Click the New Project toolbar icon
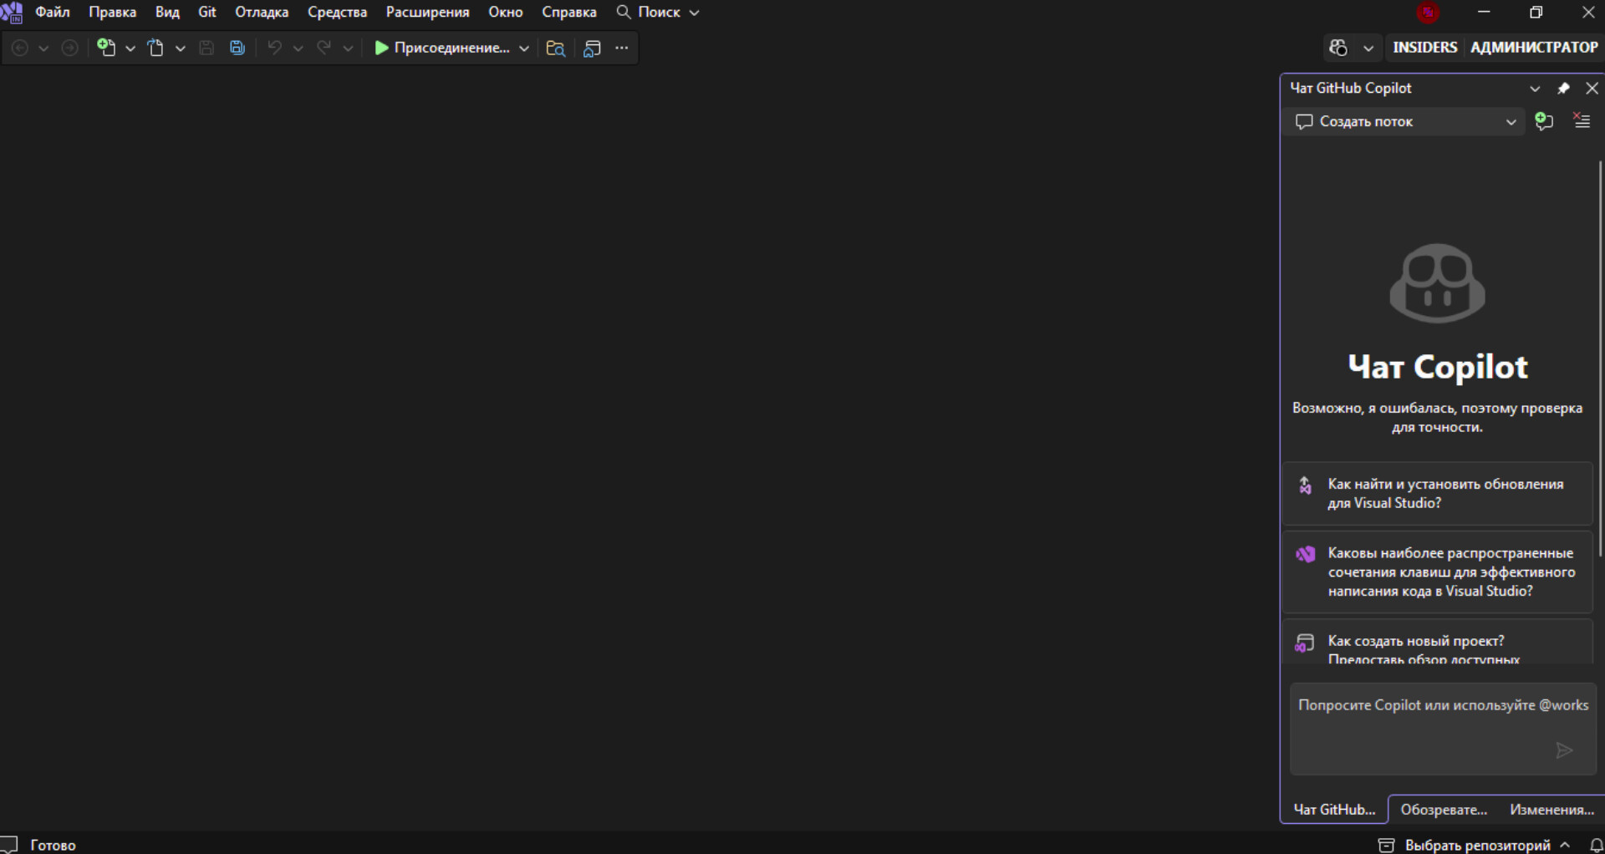 [106, 48]
